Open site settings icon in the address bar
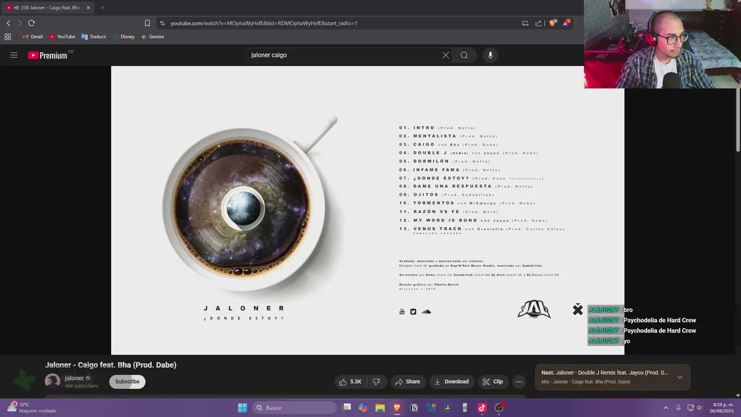Image resolution: width=741 pixels, height=417 pixels. pyautogui.click(x=162, y=23)
